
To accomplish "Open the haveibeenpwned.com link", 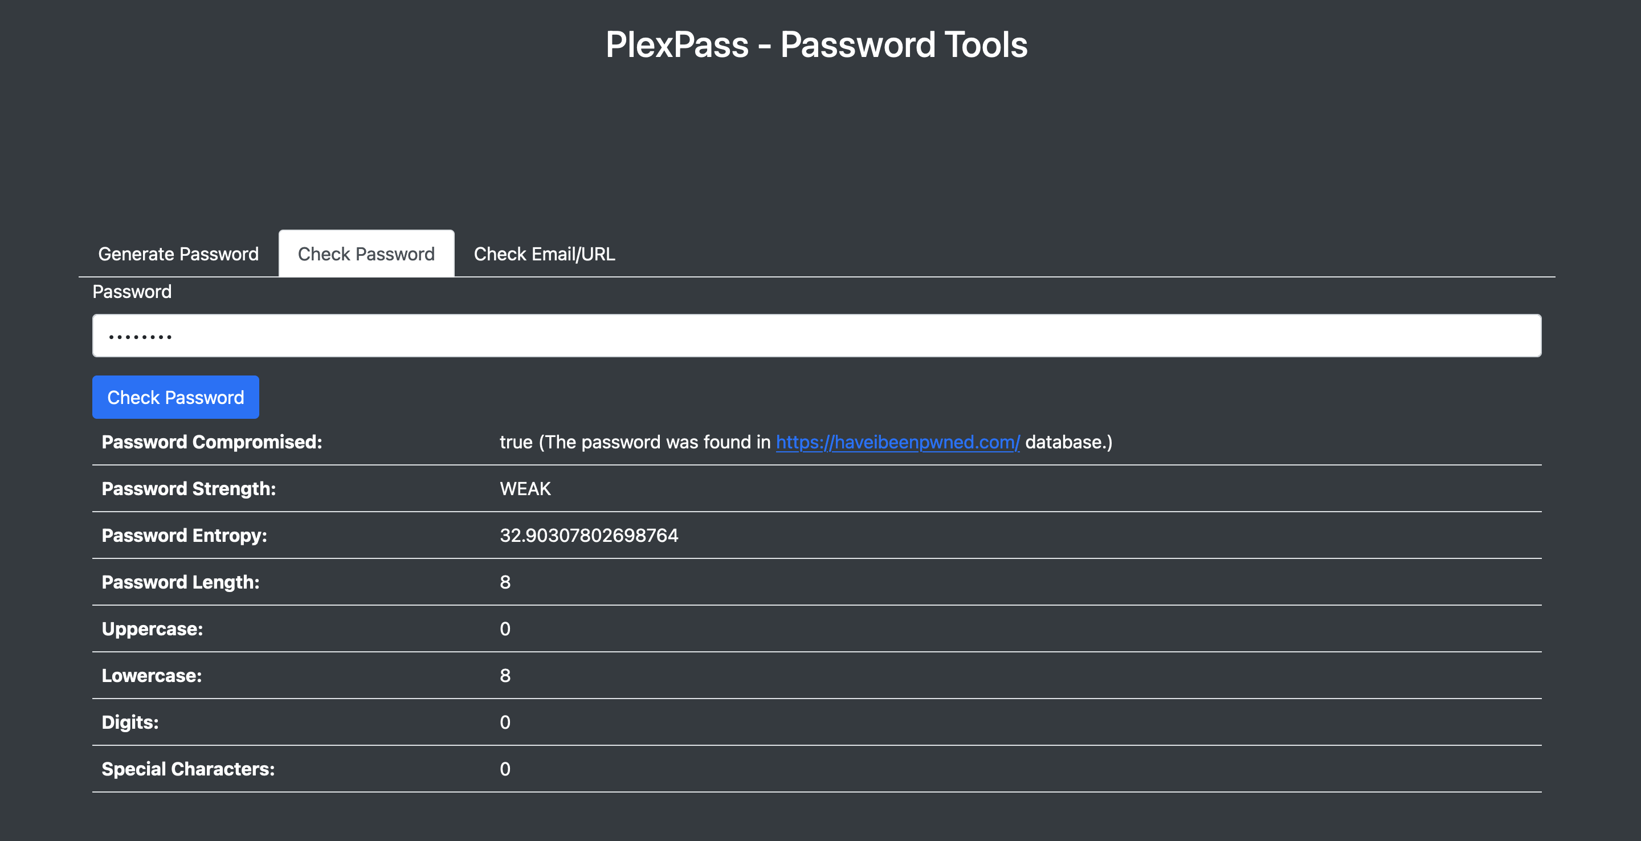I will click(x=897, y=442).
